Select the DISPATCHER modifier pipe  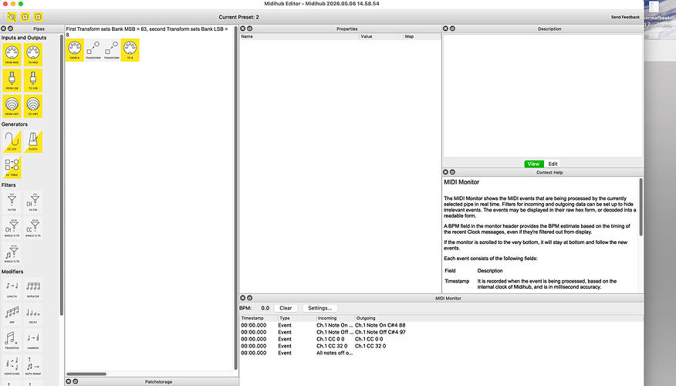tap(12, 366)
